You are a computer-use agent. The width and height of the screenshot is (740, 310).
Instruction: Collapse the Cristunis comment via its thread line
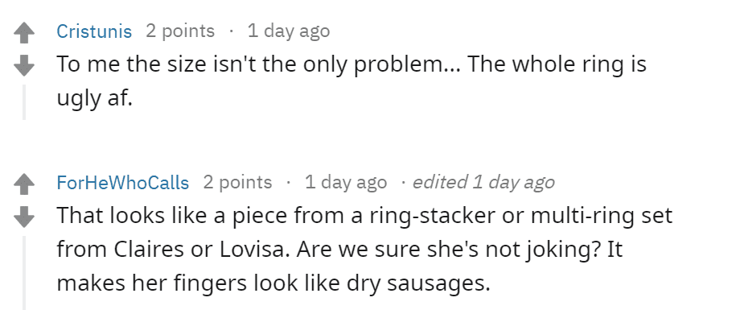click(24, 102)
